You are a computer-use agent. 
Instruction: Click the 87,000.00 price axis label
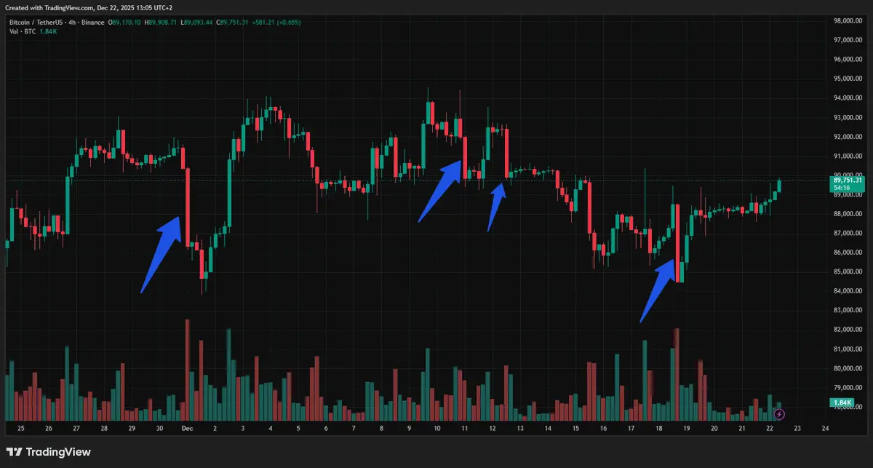(848, 233)
